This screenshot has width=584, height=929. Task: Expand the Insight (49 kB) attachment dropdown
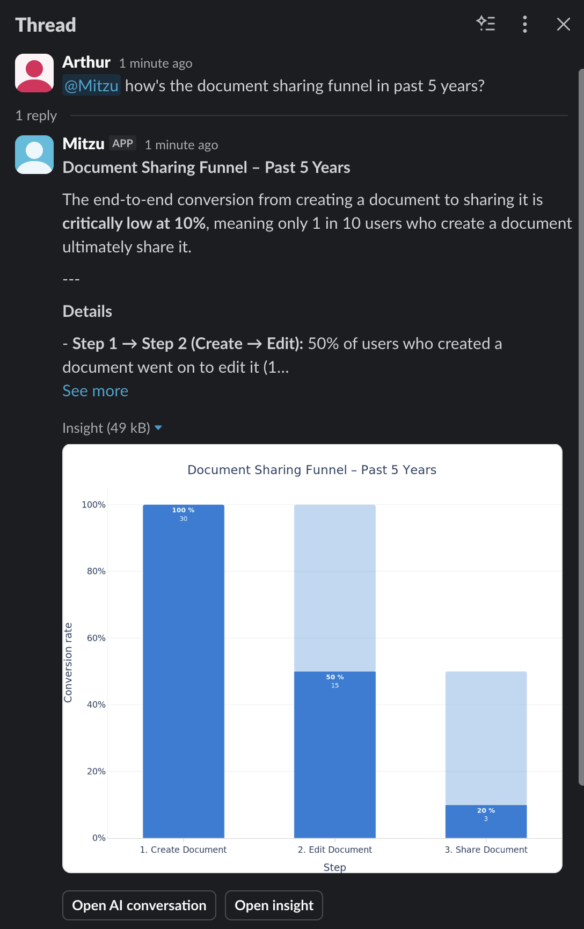(x=158, y=427)
